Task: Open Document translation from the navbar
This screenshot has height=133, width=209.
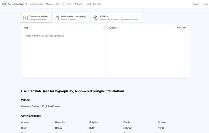Action: tap(35, 4)
